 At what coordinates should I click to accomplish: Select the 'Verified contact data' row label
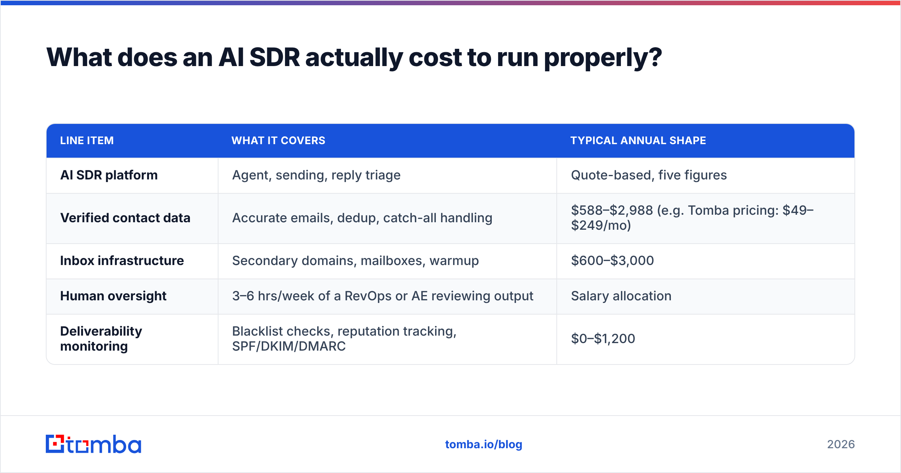(x=125, y=218)
